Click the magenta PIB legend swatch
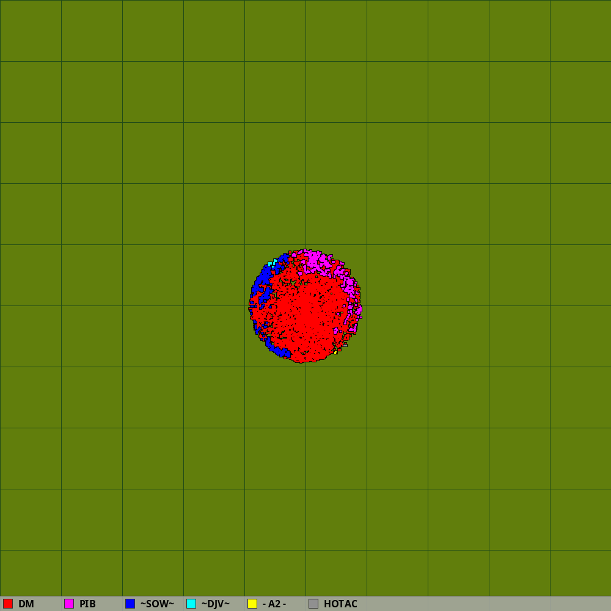Screen dimensions: 611x611 [x=69, y=604]
